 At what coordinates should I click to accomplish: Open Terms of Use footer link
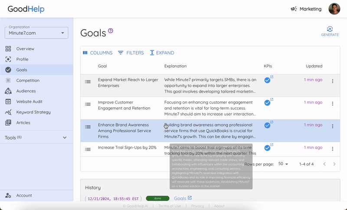click(170, 206)
